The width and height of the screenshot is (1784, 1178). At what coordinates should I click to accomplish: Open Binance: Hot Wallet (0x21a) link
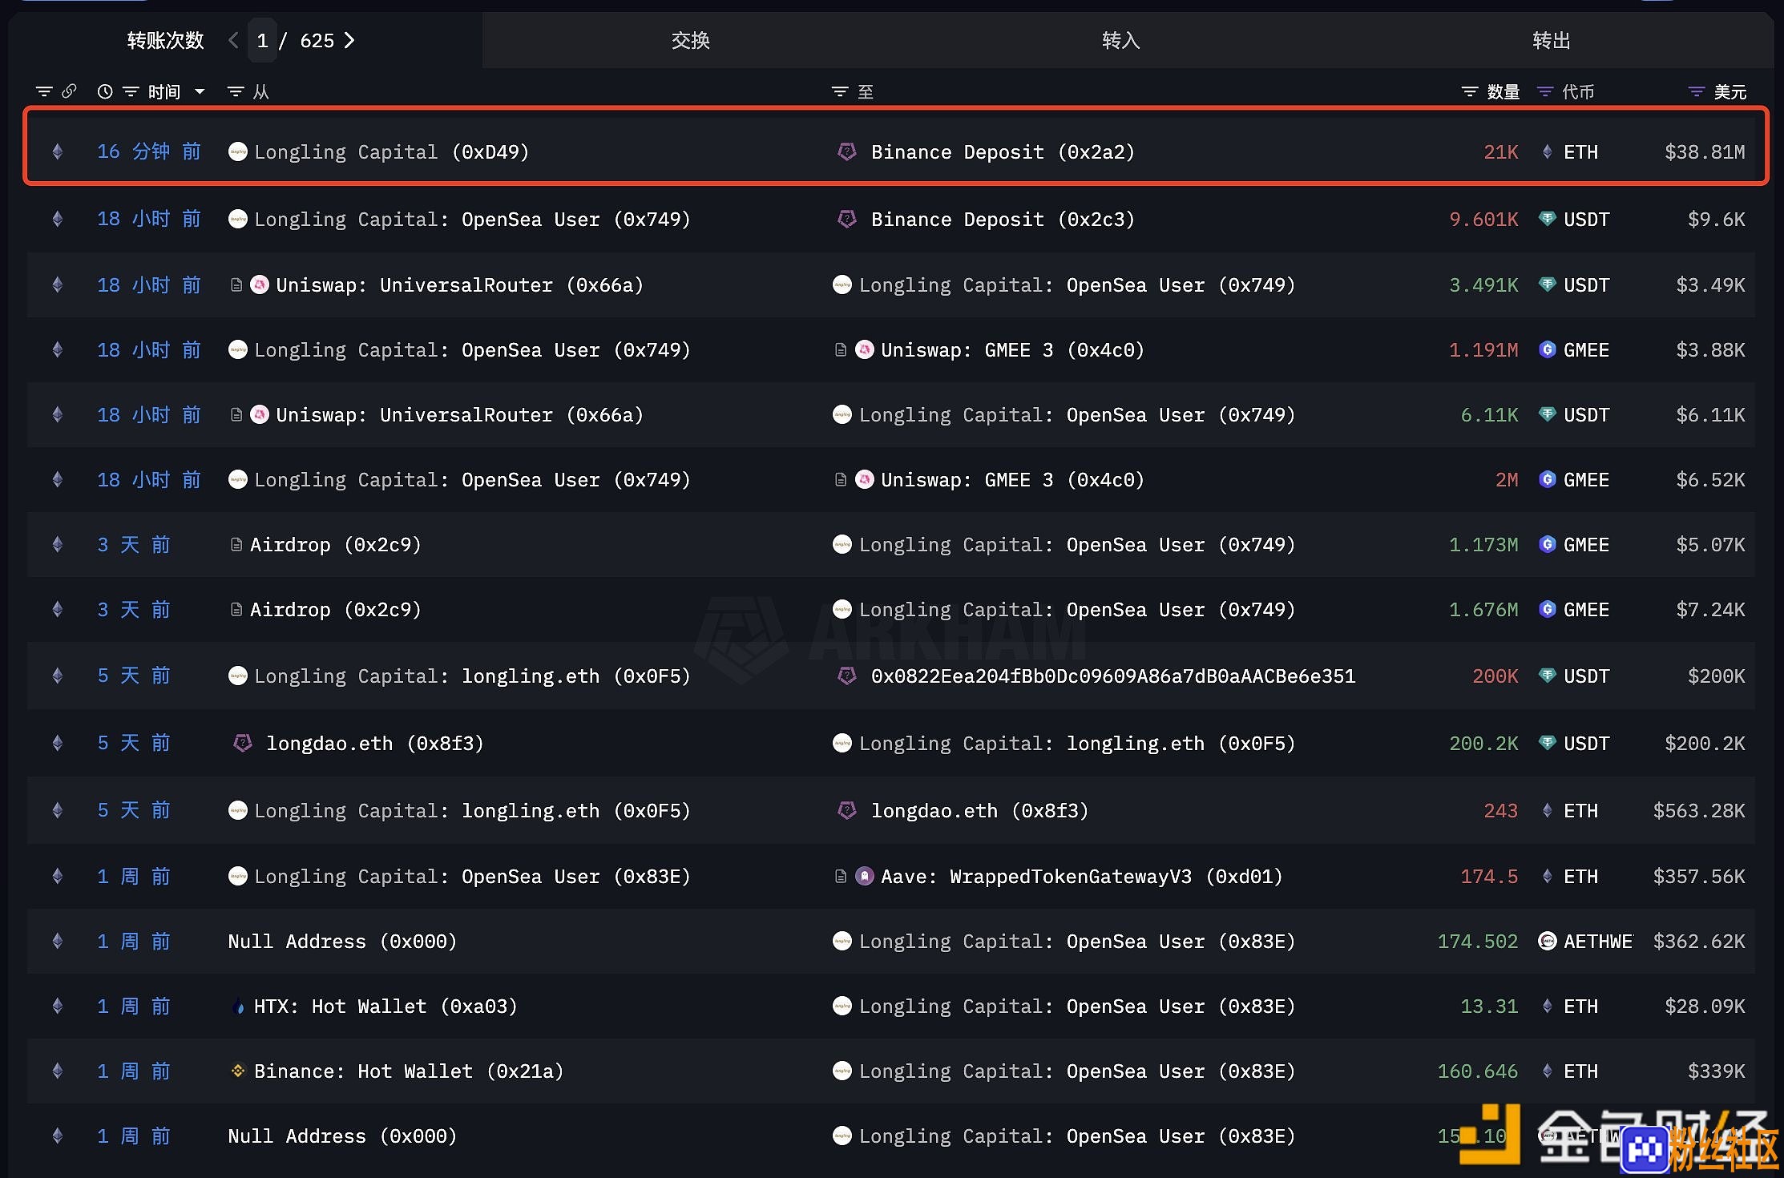point(409,1071)
